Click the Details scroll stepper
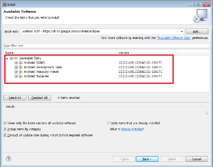The height and width of the screenshot is (167, 213). pyautogui.click(x=207, y=113)
